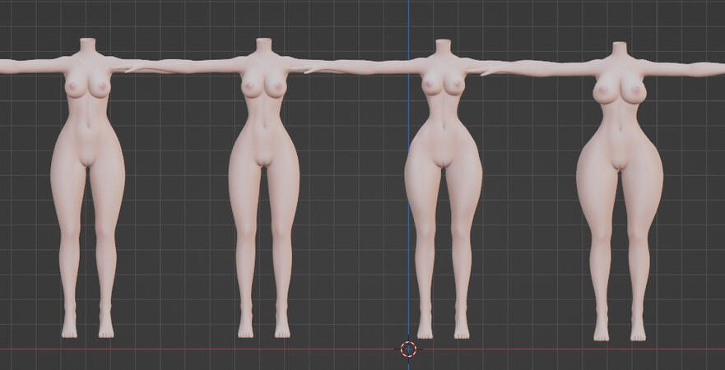
Task: Click the second model's foot on the left side
Action: click(245, 329)
